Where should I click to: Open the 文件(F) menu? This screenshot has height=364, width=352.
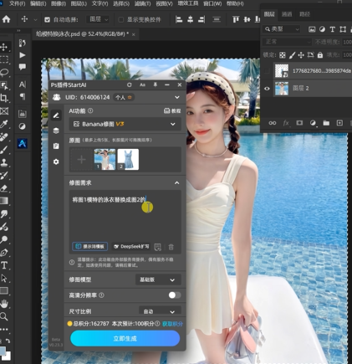pyautogui.click(x=18, y=3)
